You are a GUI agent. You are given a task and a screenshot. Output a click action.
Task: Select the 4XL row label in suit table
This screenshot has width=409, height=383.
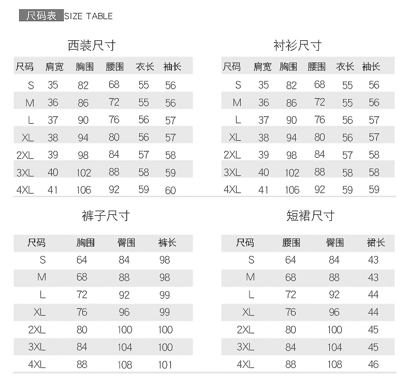tap(25, 190)
